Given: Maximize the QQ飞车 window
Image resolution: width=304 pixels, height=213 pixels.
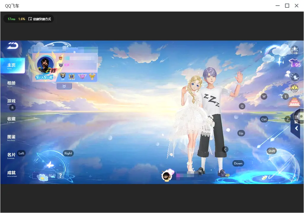Looking at the screenshot, I should coord(287,6).
